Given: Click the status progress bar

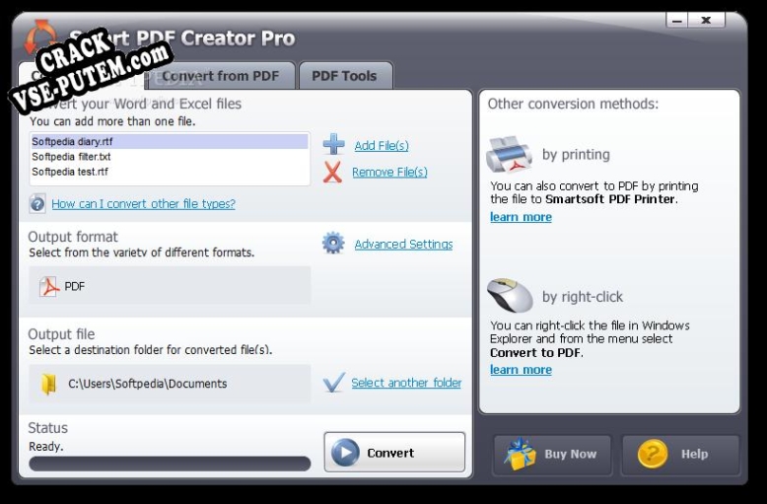Looking at the screenshot, I should [x=170, y=464].
